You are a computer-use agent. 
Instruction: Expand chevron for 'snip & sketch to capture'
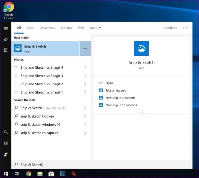point(85,133)
